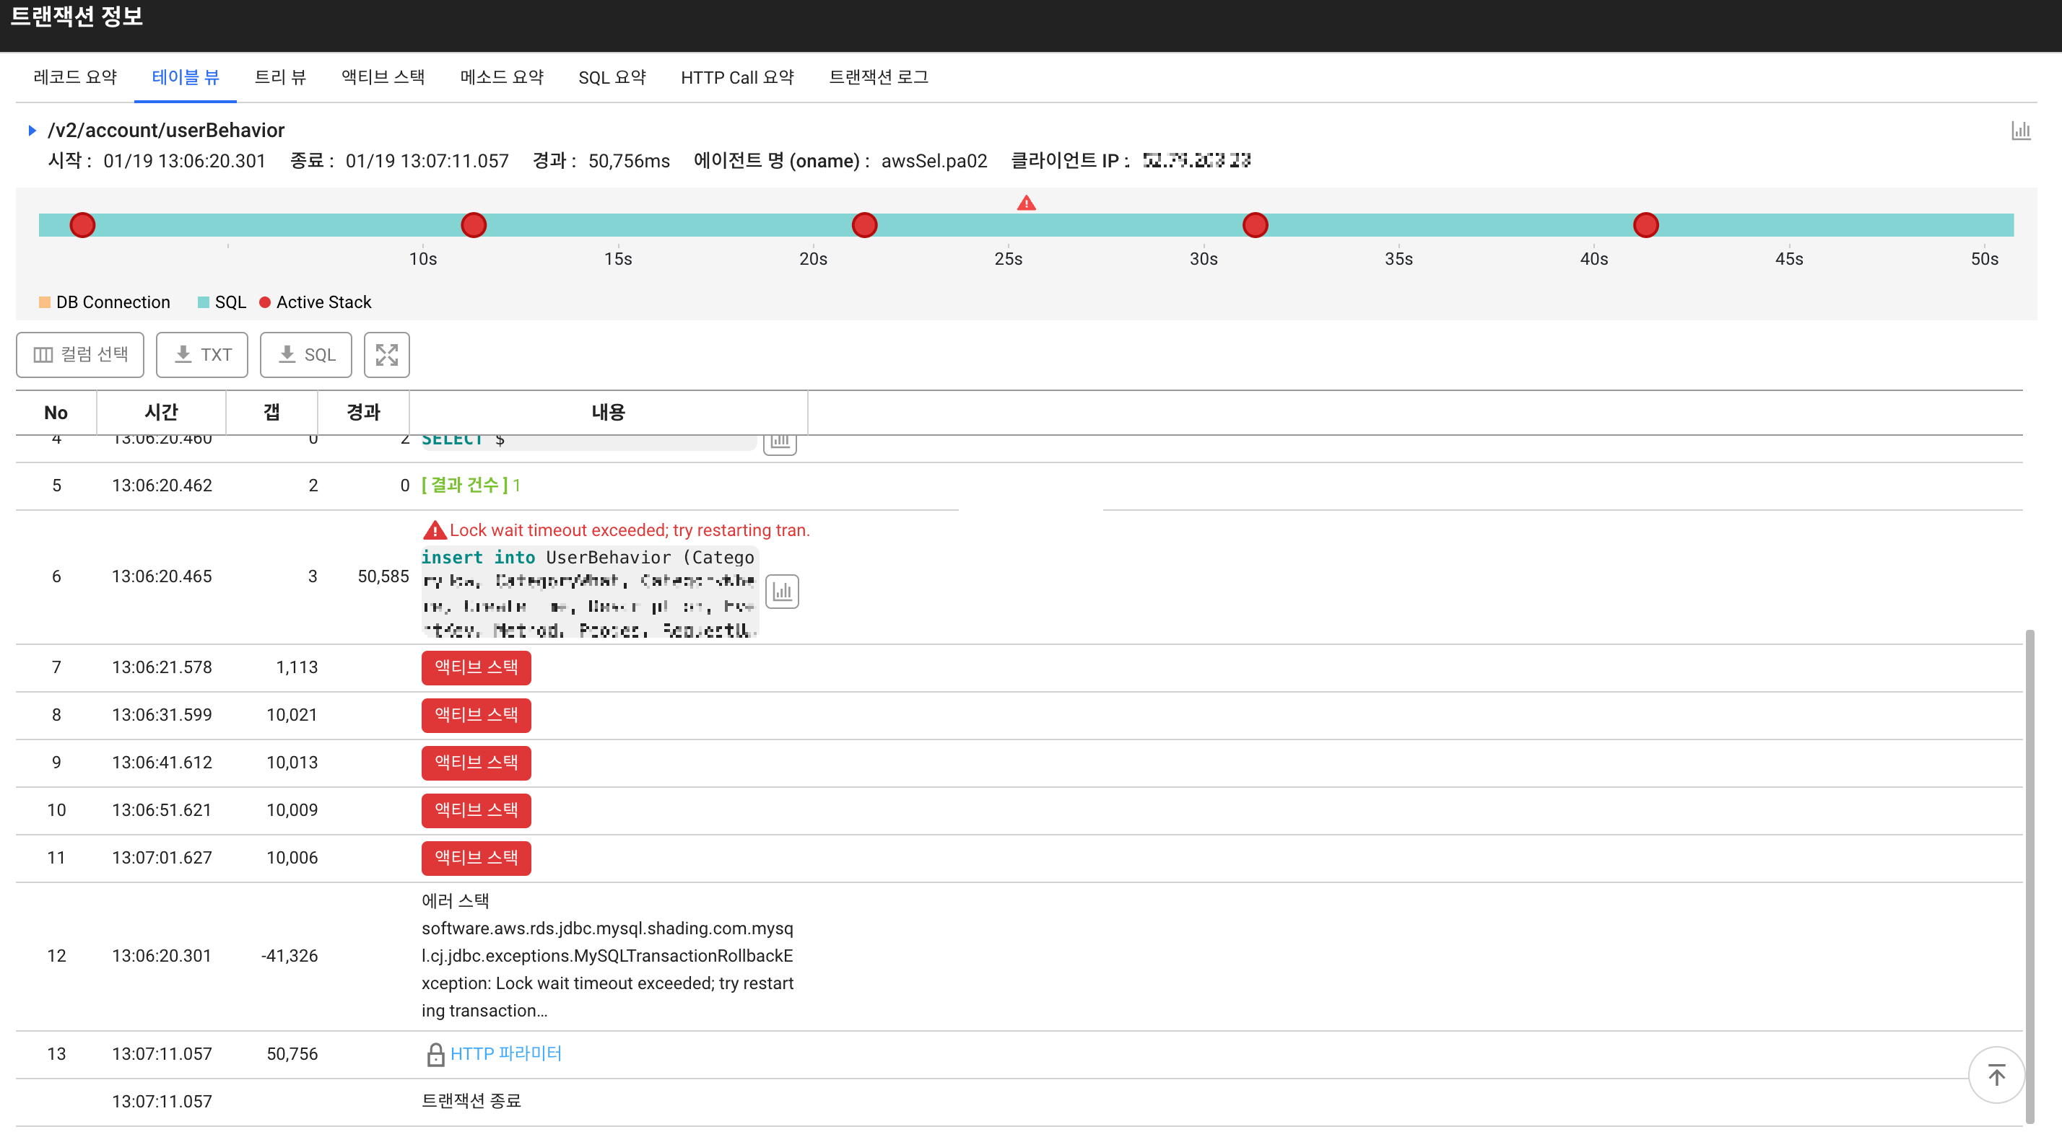
Task: Download the SQL file
Action: click(306, 354)
